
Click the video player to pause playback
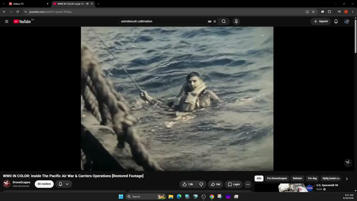pos(177,99)
